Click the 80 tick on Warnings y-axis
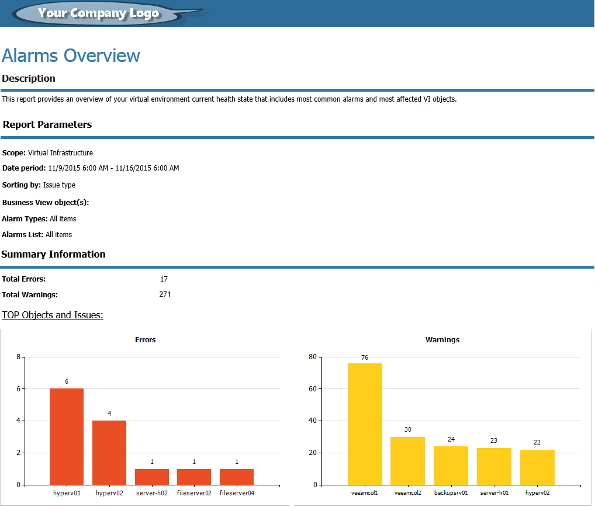Screen dimensions: 595x507 coord(313,357)
